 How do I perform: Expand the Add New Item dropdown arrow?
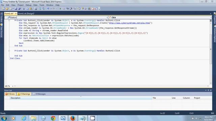tap(13, 9)
